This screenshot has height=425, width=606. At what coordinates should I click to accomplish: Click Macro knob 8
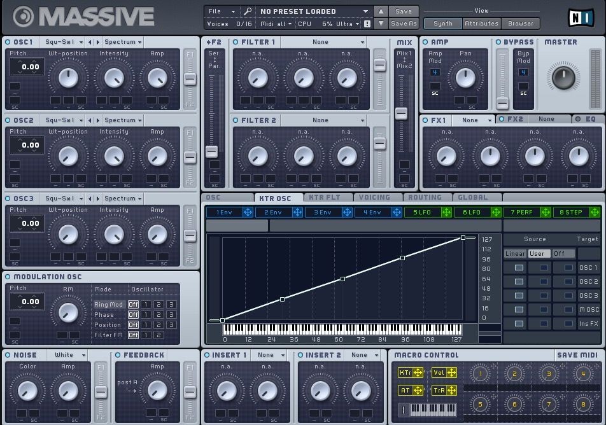[583, 405]
